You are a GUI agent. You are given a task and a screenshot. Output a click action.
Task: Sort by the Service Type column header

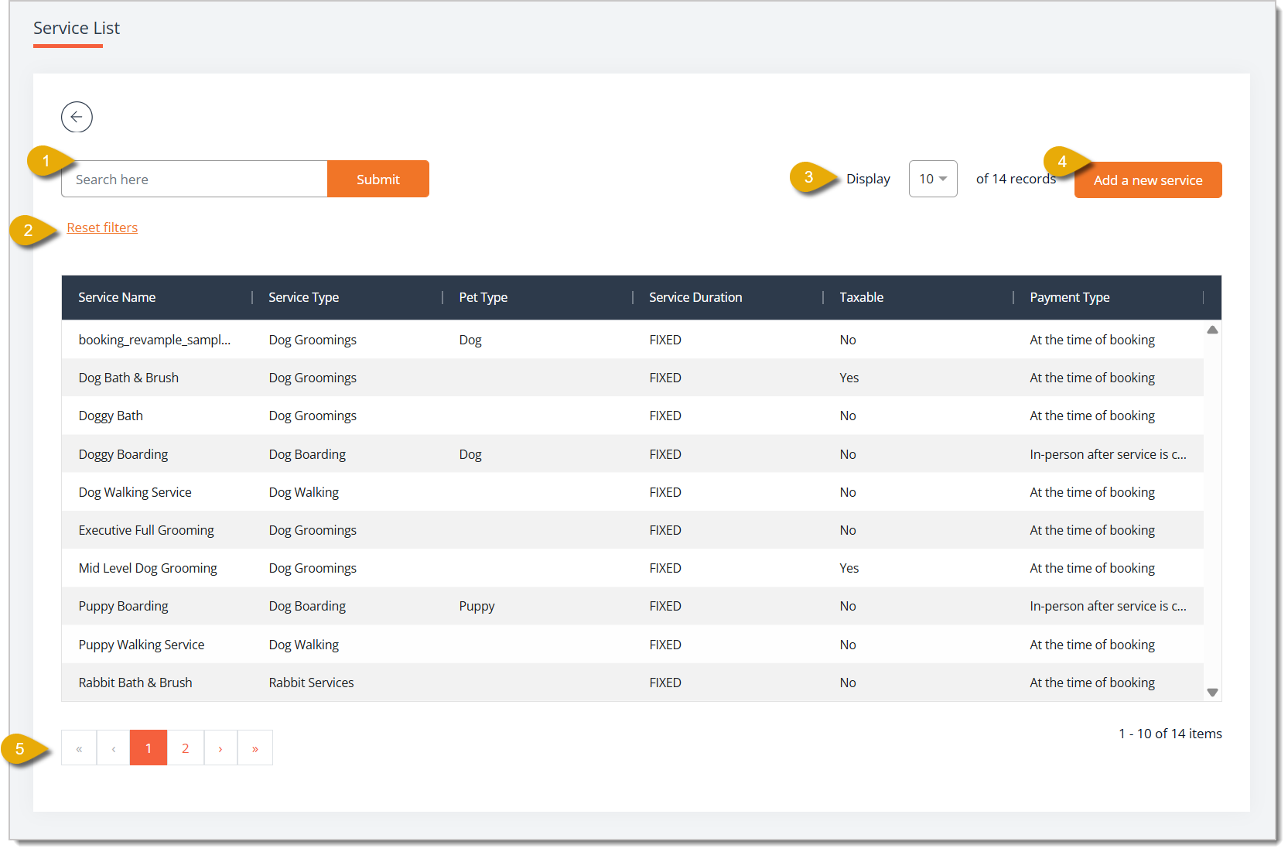(x=304, y=297)
